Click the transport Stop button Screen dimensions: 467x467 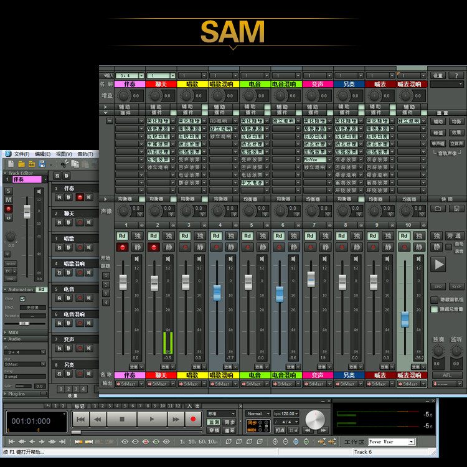pos(122,419)
